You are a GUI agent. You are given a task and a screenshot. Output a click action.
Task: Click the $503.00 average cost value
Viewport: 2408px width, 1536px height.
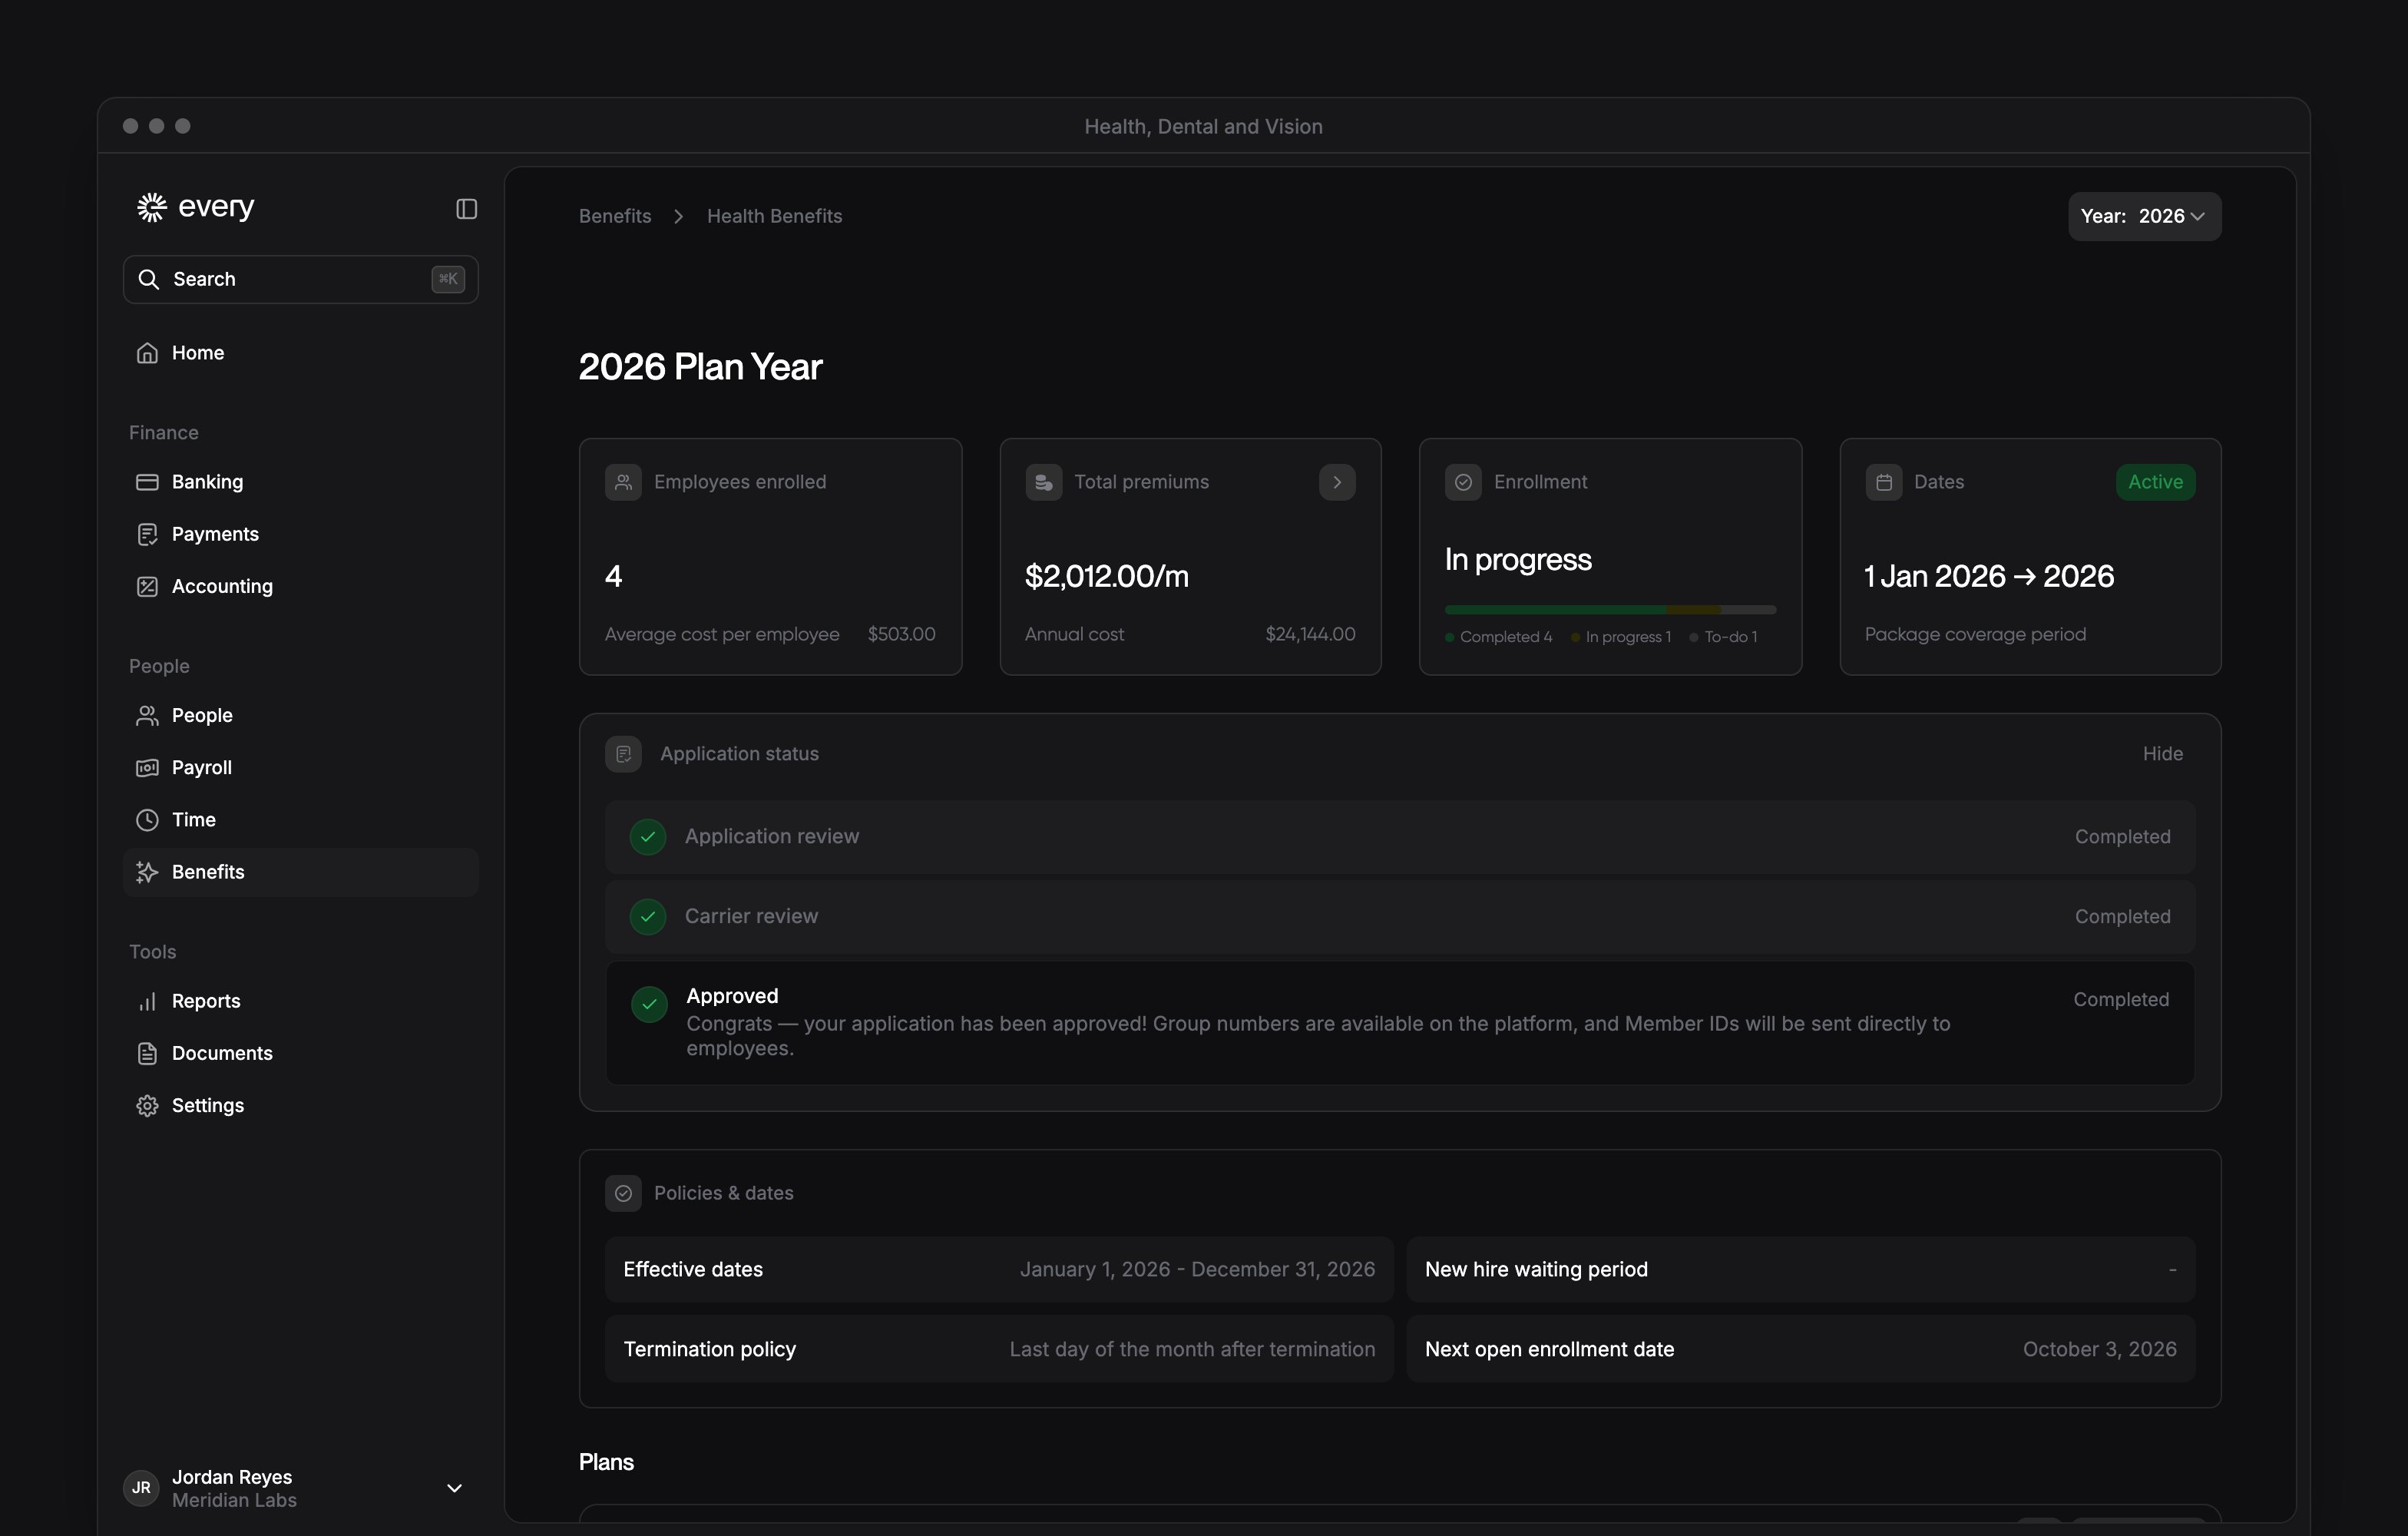tap(901, 634)
